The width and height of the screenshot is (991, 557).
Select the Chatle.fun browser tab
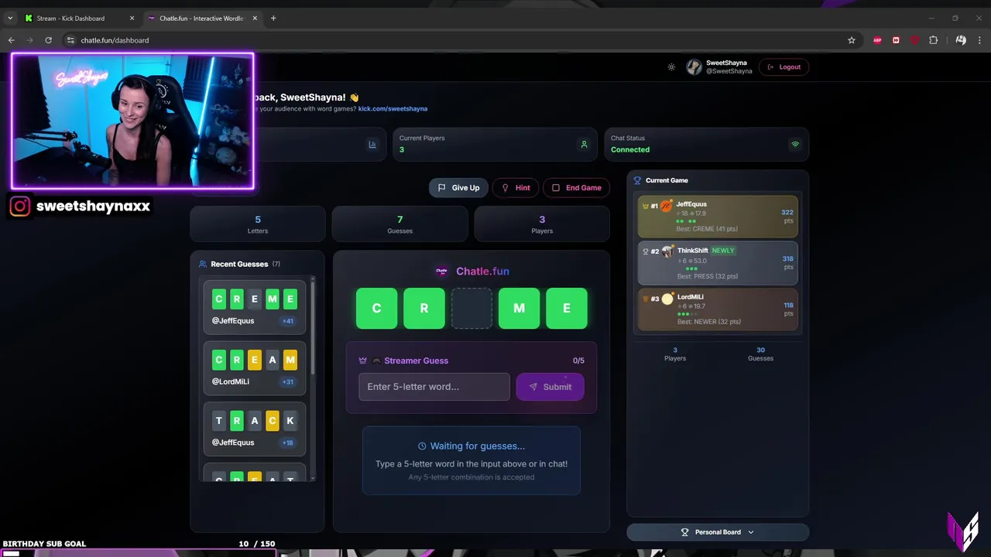[x=201, y=18]
